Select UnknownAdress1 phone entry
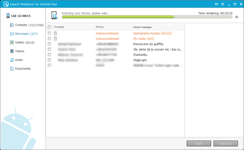244x150 pixels. [107, 33]
